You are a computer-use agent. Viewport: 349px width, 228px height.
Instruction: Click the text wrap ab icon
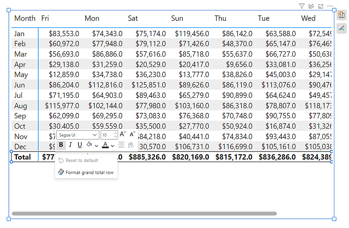tap(131, 145)
